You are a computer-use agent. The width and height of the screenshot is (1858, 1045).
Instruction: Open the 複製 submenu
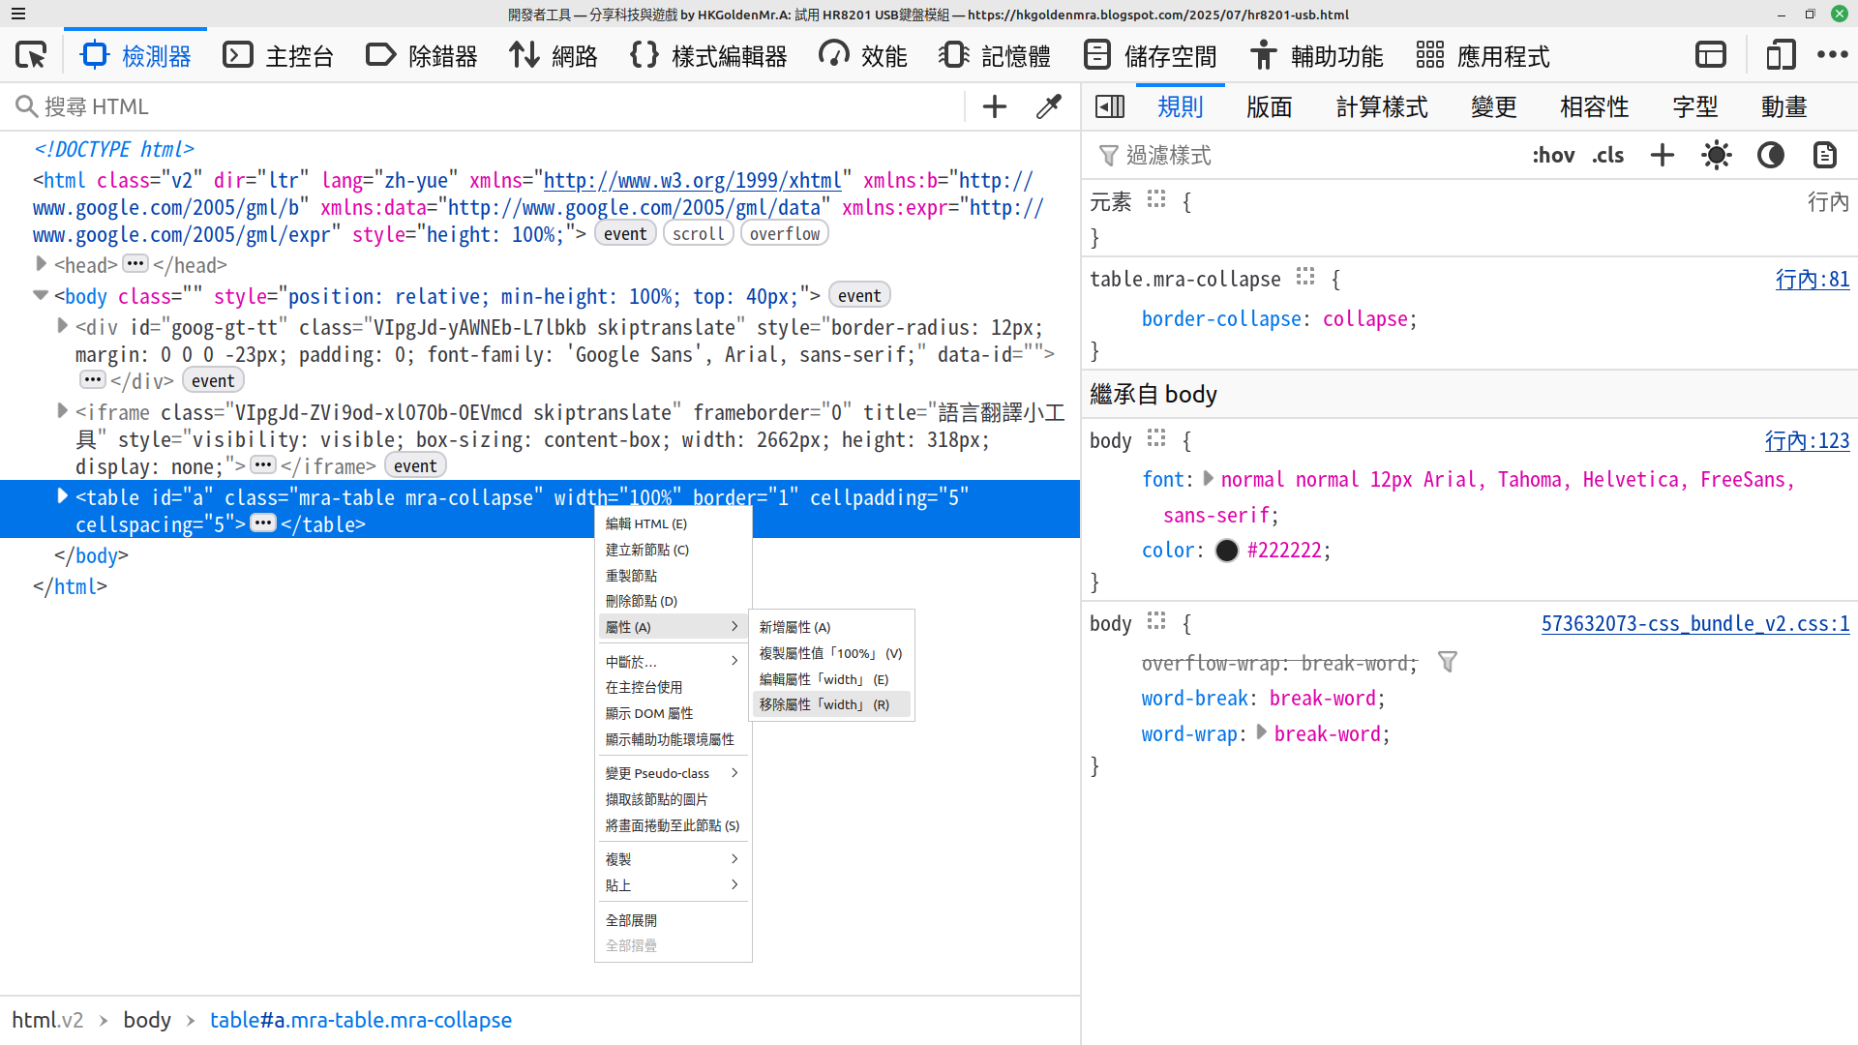pyautogui.click(x=674, y=859)
